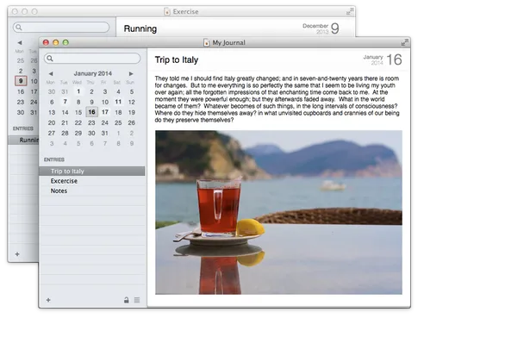Open the list view icon beside the lock
This screenshot has height=337, width=505.
coord(137,300)
